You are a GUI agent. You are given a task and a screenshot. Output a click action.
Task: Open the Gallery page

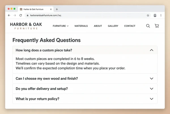(113, 26)
